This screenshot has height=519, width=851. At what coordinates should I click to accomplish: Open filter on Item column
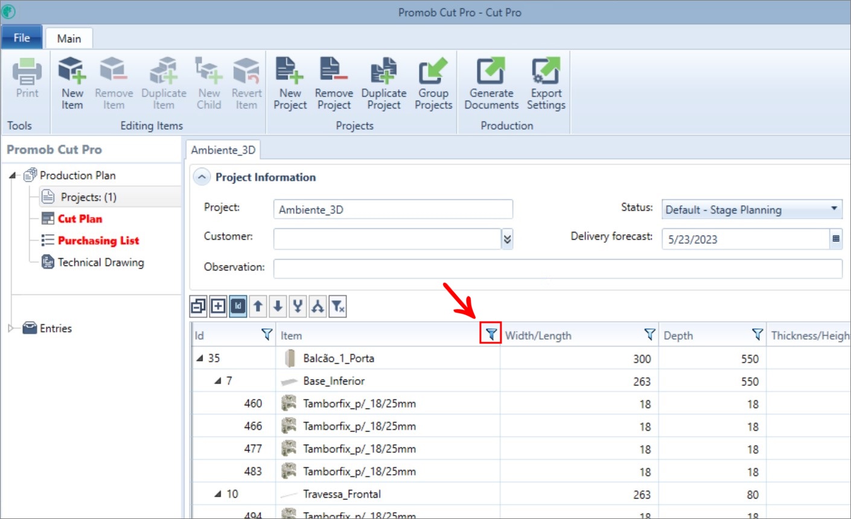point(491,334)
